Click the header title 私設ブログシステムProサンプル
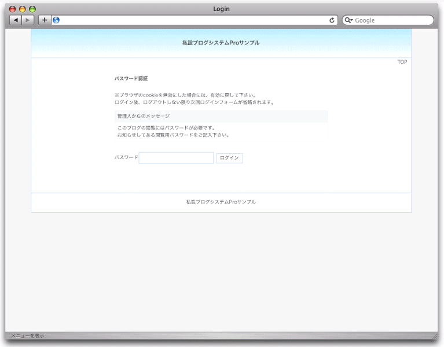 pyautogui.click(x=221, y=43)
